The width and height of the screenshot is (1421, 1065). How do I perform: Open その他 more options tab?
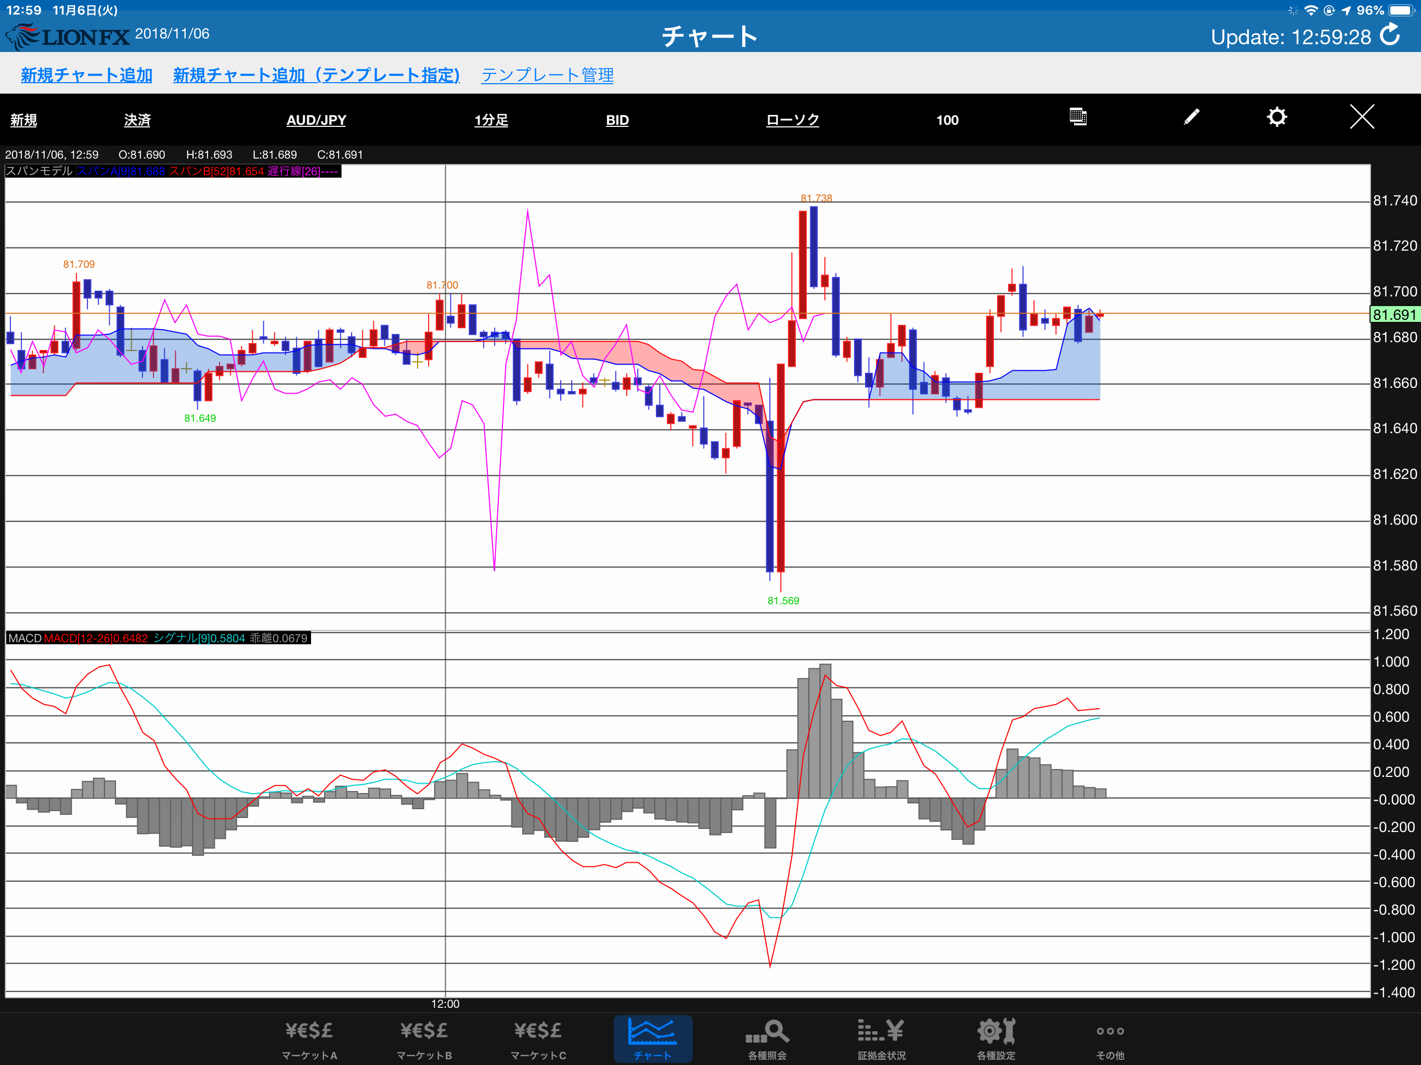(x=1110, y=1040)
